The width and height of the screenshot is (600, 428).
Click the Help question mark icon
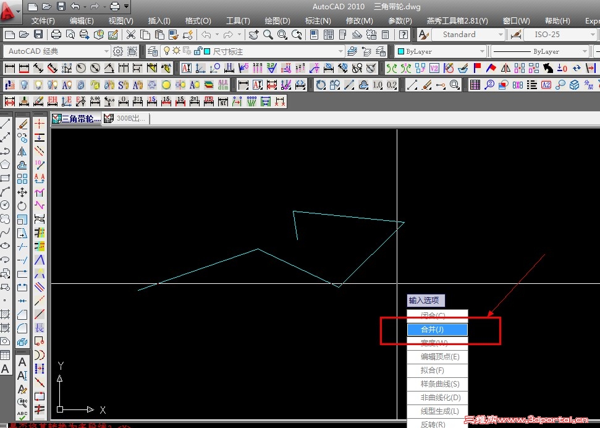pyautogui.click(x=403, y=35)
